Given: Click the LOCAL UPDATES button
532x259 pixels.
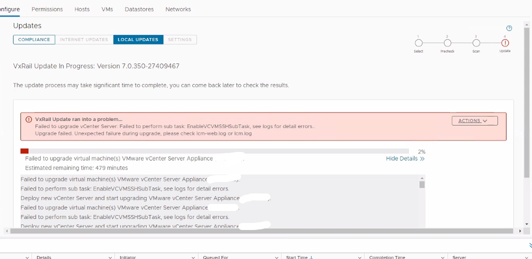Looking at the screenshot, I should coord(138,39).
